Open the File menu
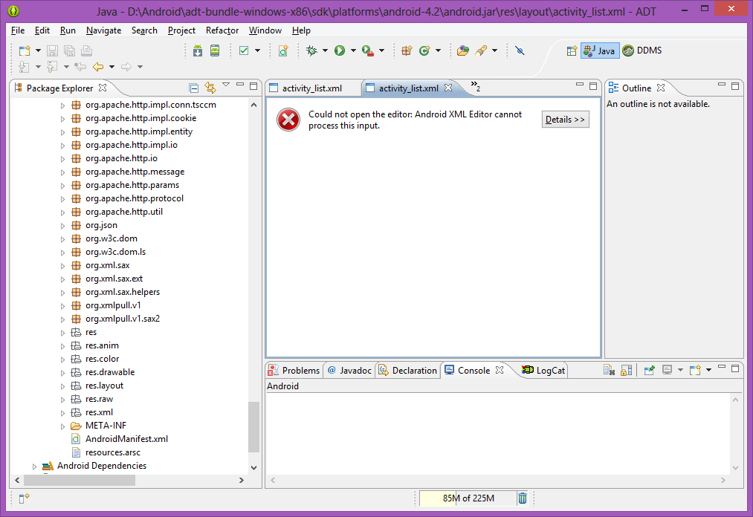This screenshot has width=753, height=517. click(x=18, y=30)
